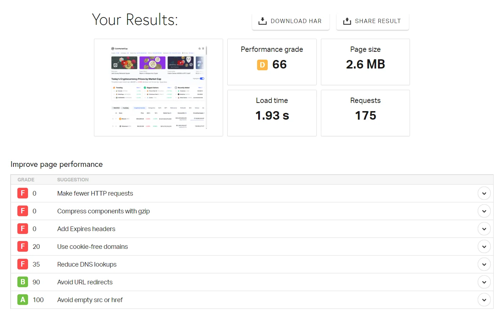
Task: Click the SUGGESTION column header
Action: [73, 180]
